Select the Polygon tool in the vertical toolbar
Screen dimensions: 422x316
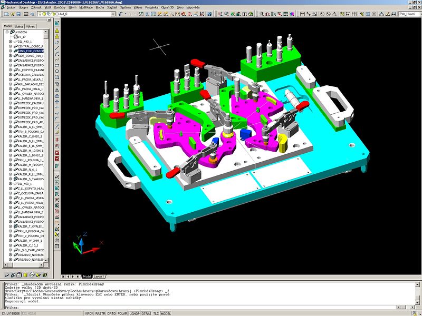pos(57,71)
